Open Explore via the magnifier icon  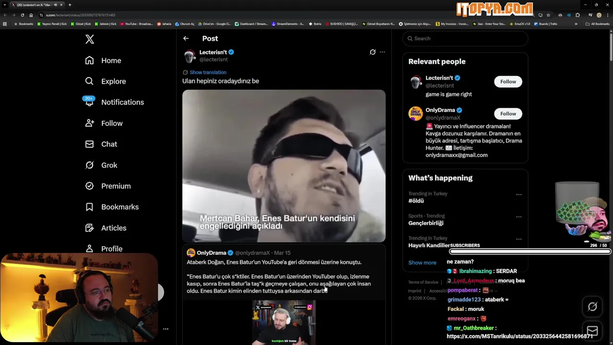click(x=90, y=81)
